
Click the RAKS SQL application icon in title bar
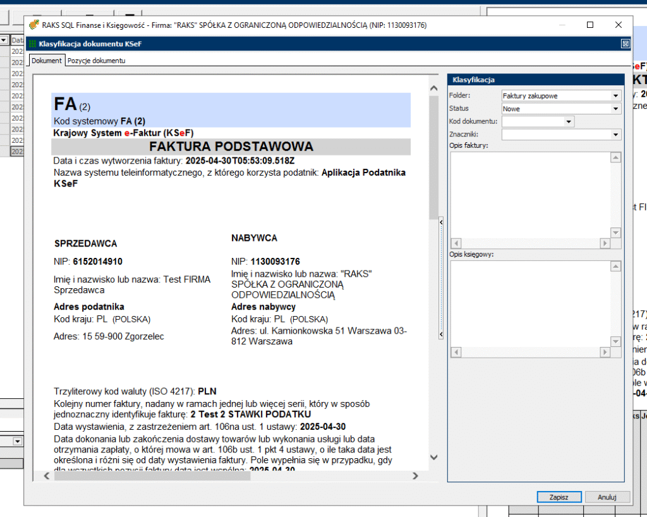click(x=34, y=25)
